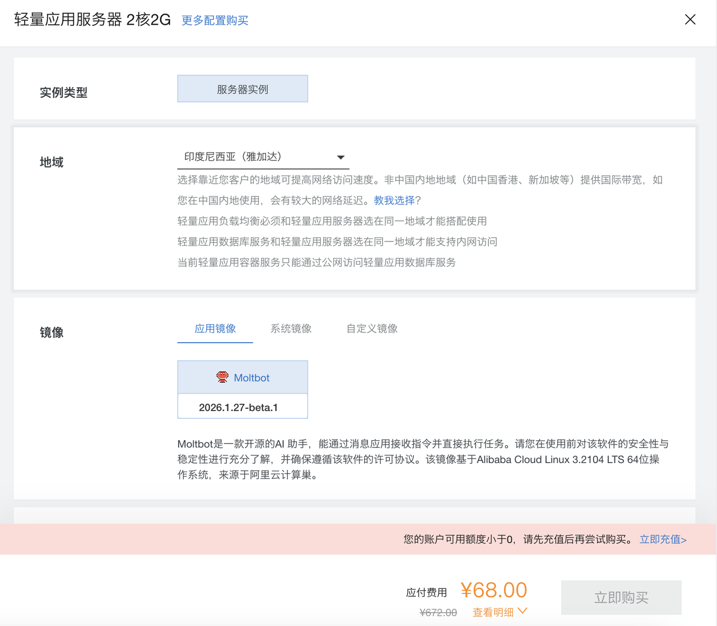717x626 pixels.
Task: Click the 轻量应用负载均衡 hint line
Action: (x=332, y=221)
